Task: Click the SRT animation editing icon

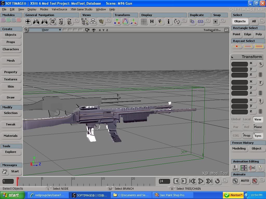Action: coord(235,168)
